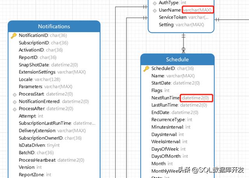Select the Name column in Schedule

(173, 76)
